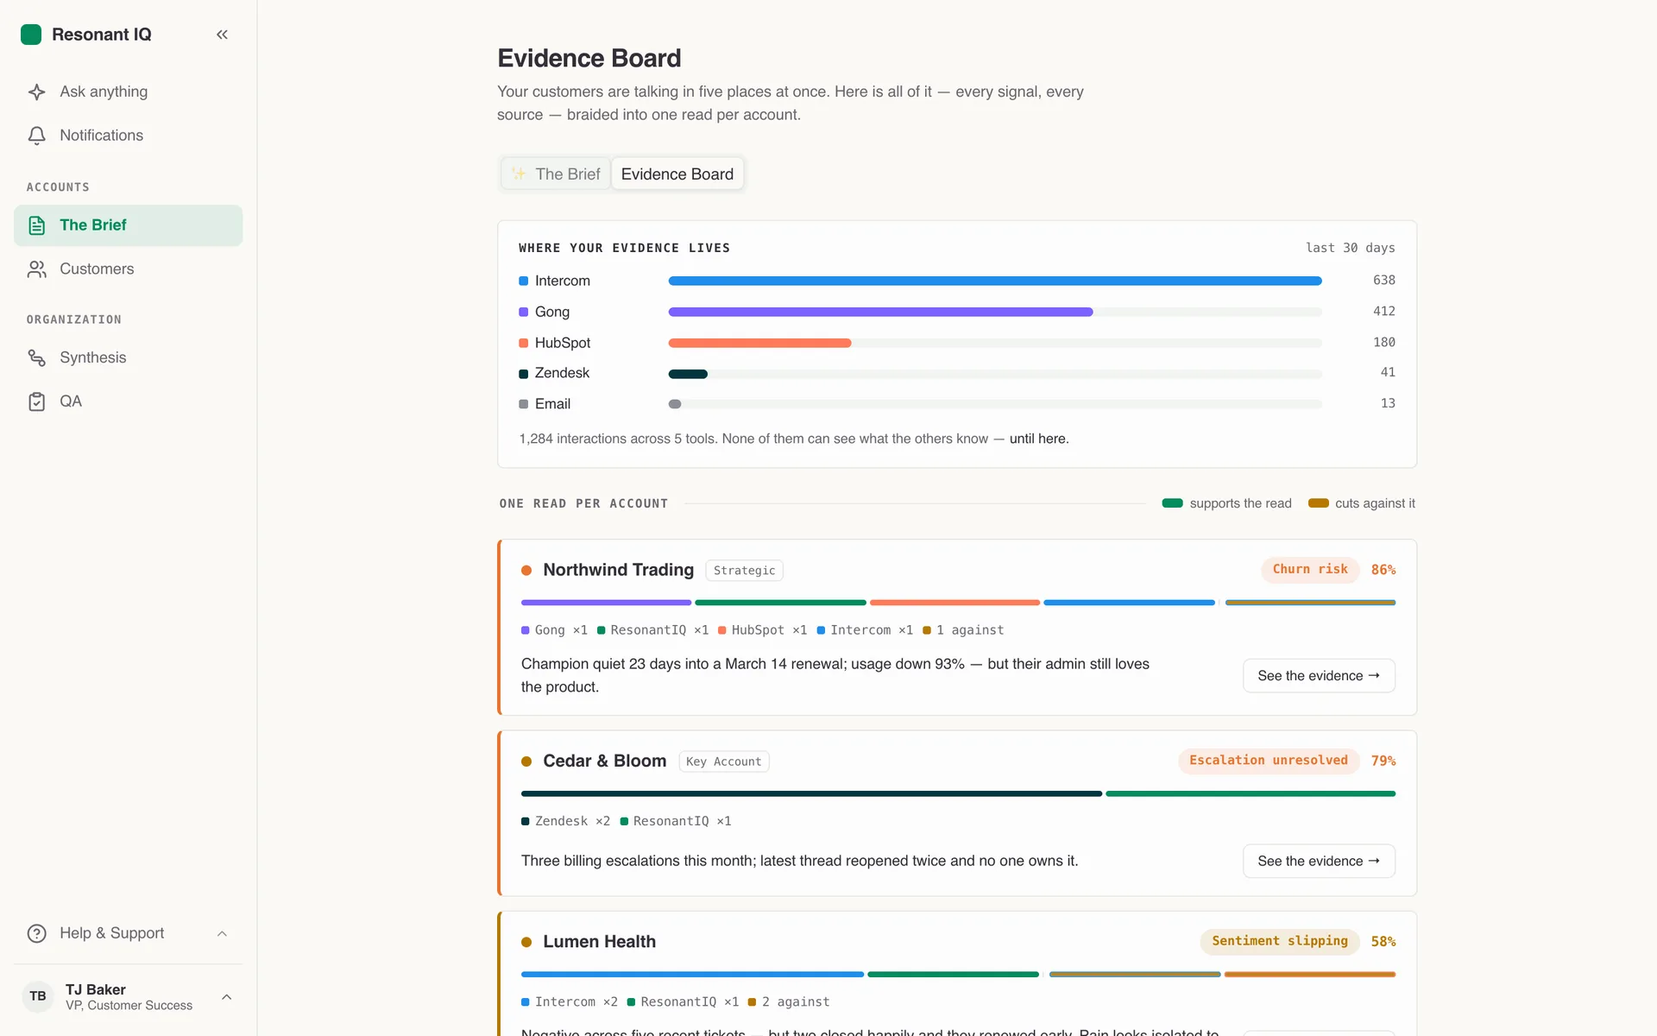
Task: Click the Strategic tag on Northwind Trading
Action: [744, 571]
